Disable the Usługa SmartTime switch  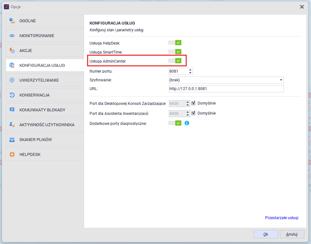coord(175,52)
